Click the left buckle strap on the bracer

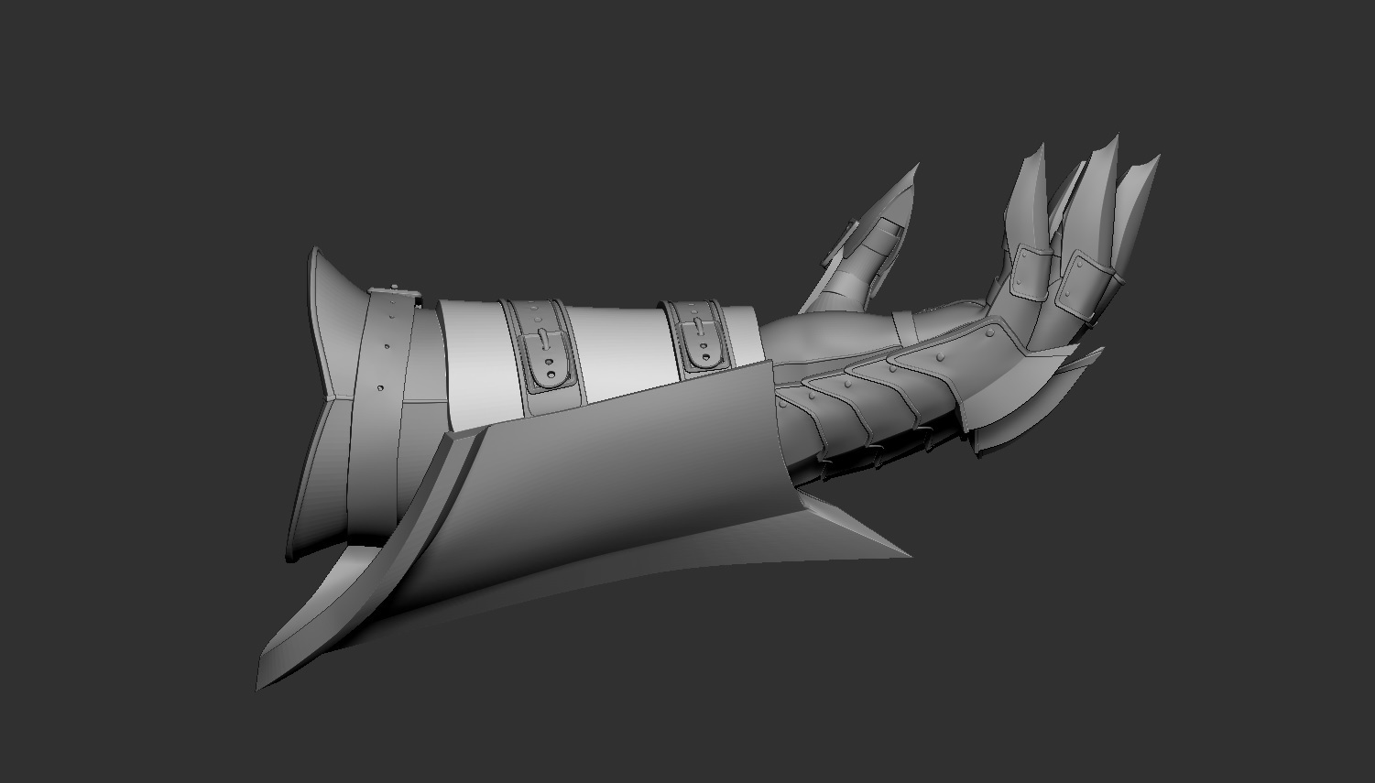pos(548,353)
